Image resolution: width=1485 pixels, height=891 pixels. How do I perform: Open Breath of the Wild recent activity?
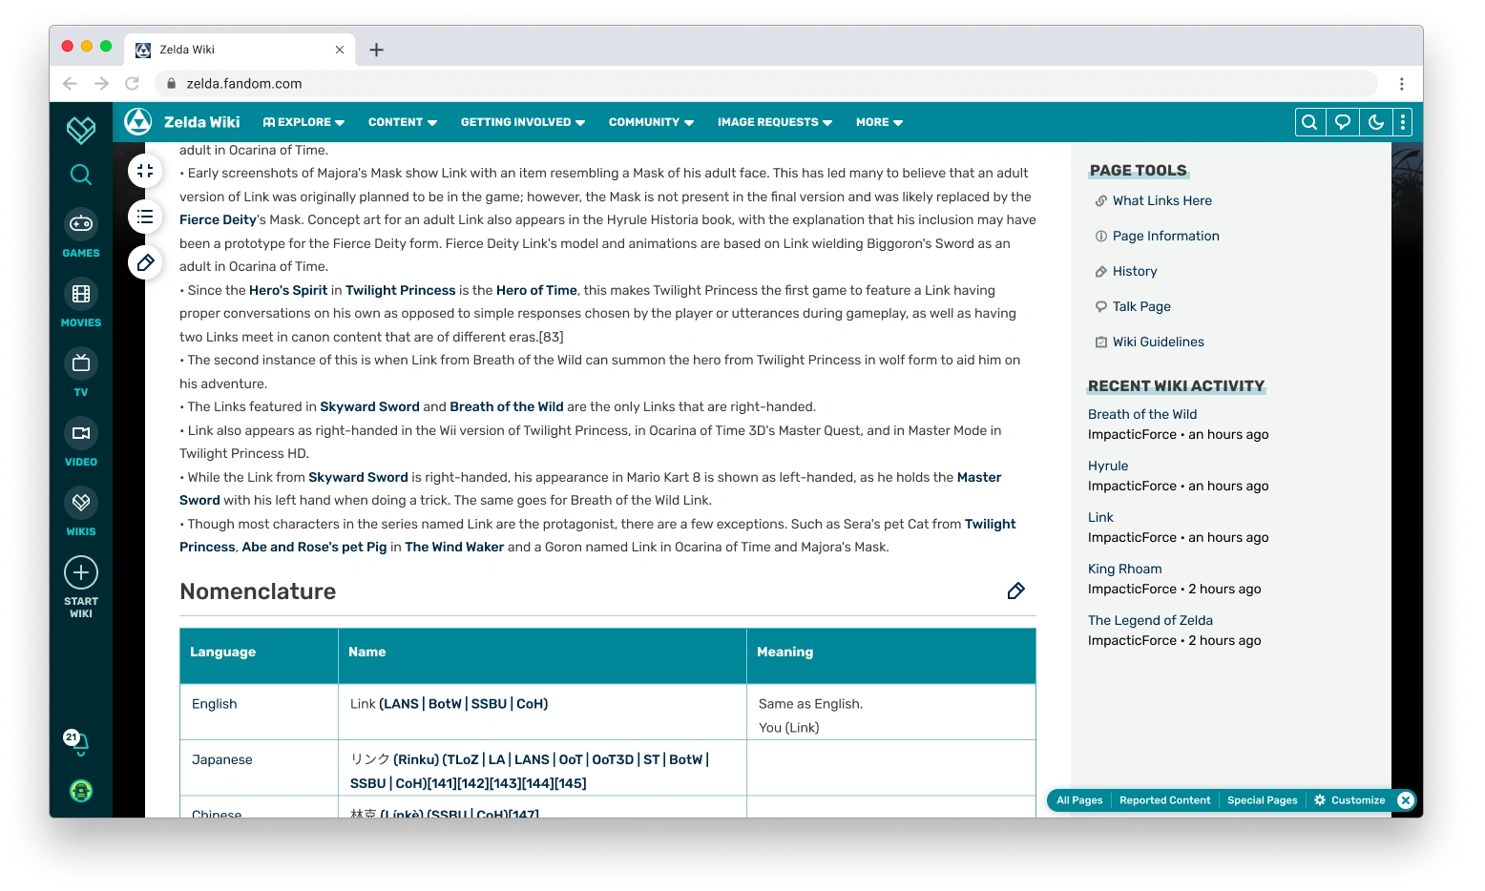click(1142, 414)
